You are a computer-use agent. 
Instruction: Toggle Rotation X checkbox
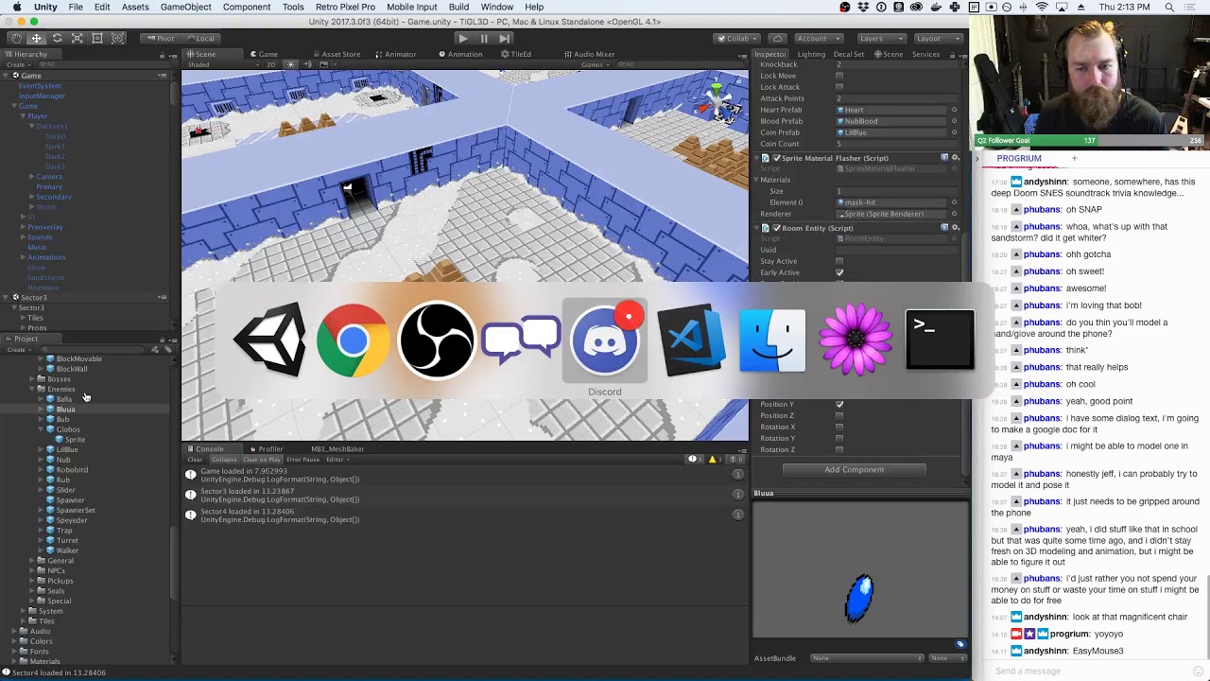pos(839,427)
